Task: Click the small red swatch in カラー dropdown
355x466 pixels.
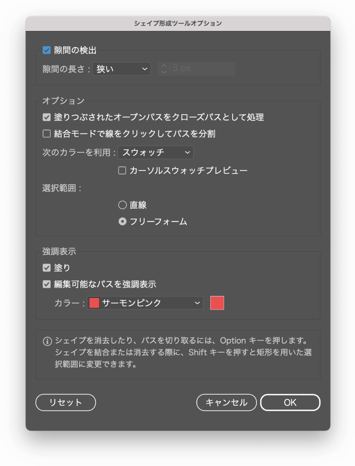Action: tap(94, 303)
